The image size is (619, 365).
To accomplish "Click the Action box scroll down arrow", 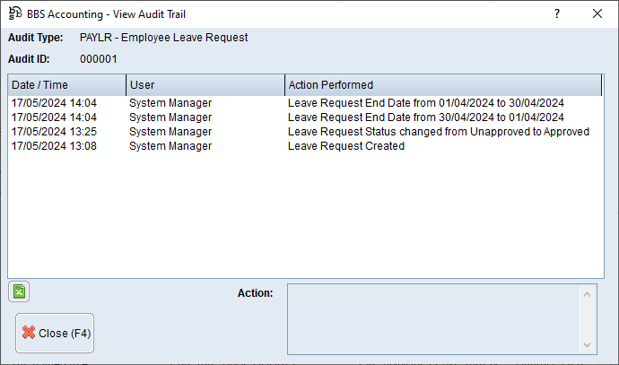I will click(588, 345).
